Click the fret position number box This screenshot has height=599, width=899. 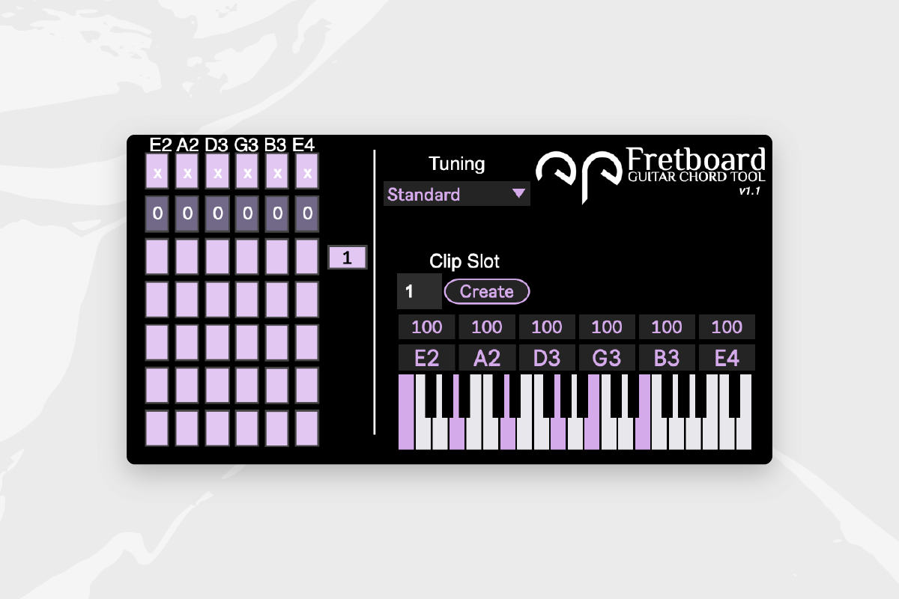(x=348, y=258)
